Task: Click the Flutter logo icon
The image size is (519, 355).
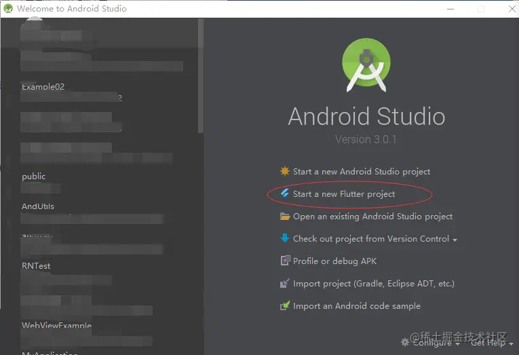Action: 285,193
